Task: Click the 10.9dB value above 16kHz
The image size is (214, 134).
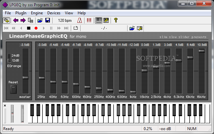Action: [x=202, y=45]
